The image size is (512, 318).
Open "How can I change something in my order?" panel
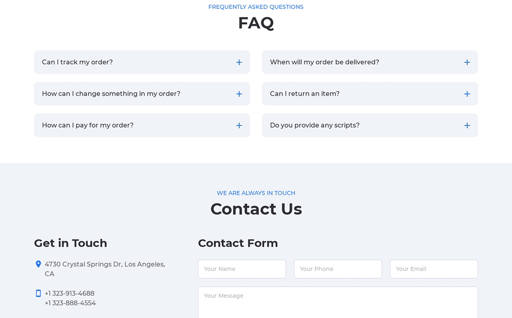[142, 94]
